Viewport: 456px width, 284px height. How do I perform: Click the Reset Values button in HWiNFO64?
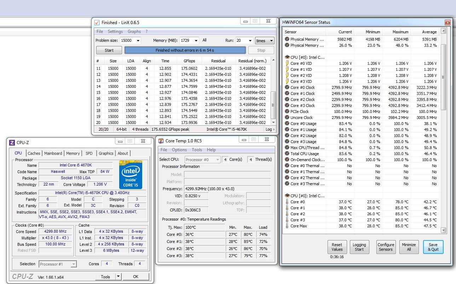click(x=337, y=247)
